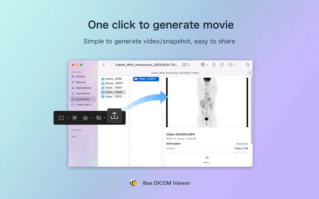This screenshot has height=199, width=319.
Task: Select the Video...0.MP4 file
Action: tap(146, 79)
